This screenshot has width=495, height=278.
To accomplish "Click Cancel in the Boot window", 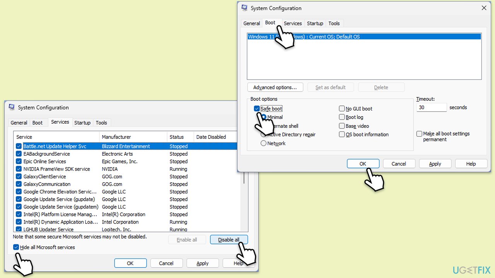I will [x=399, y=164].
